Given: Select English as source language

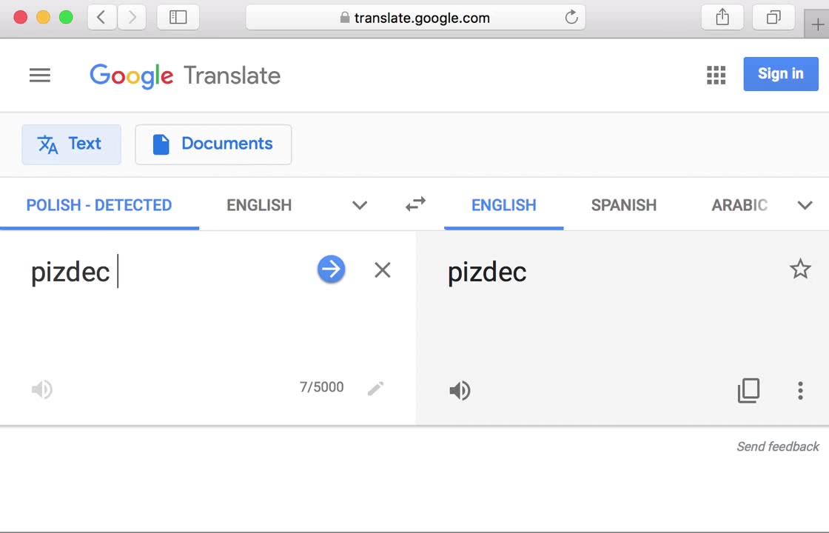Looking at the screenshot, I should point(259,205).
